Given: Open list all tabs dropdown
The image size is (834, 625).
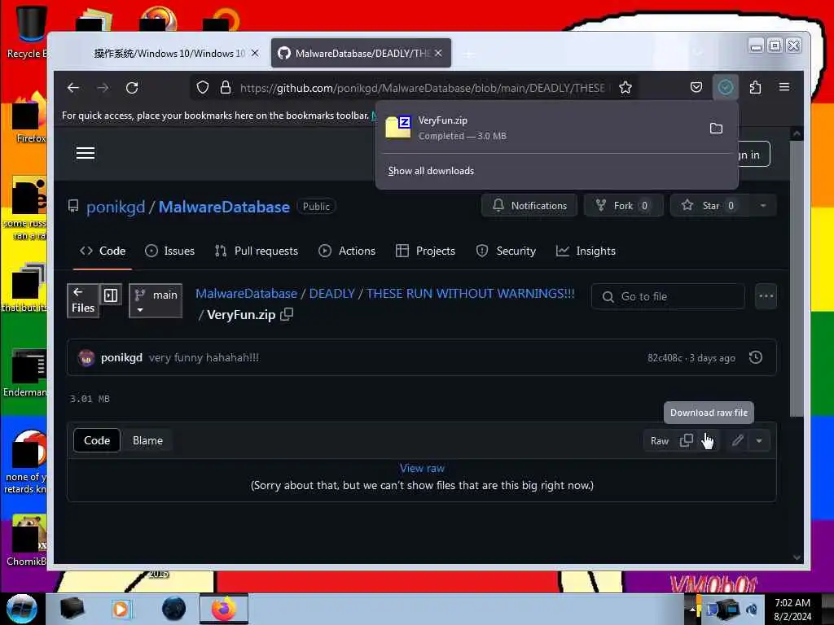Looking at the screenshot, I should pos(698,53).
